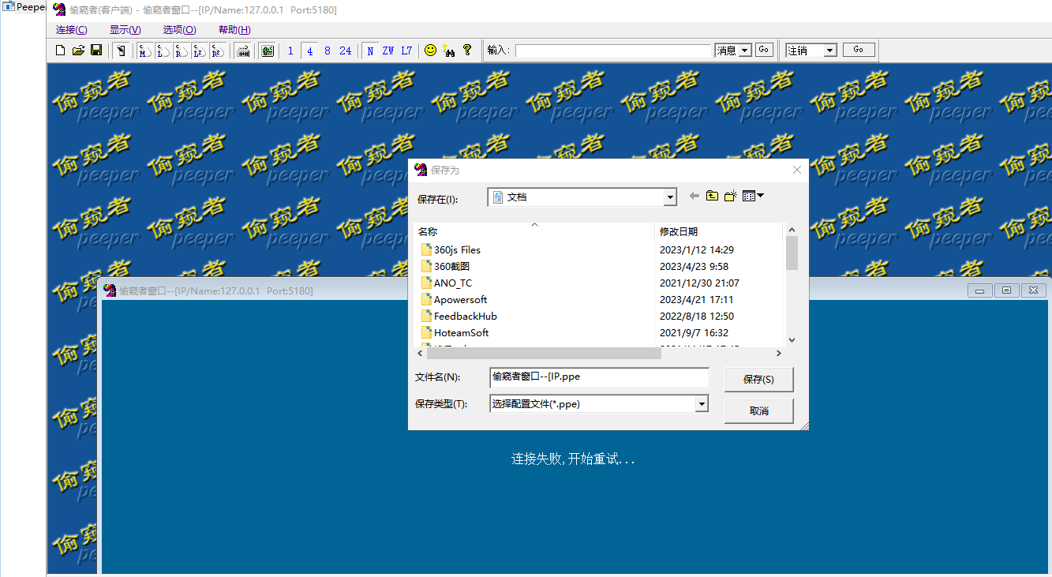Click the Up One Level folder icon
Screen dimensions: 1052x577
(x=712, y=196)
